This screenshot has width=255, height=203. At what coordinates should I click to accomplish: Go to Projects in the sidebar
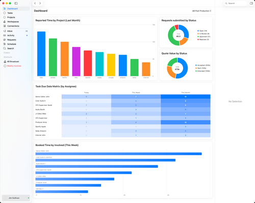(16, 17)
